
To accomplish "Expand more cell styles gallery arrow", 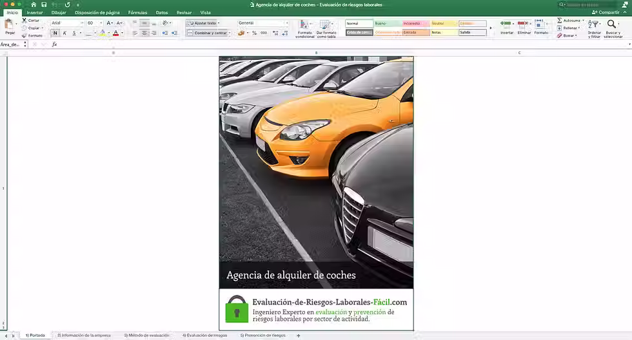I will point(491,28).
